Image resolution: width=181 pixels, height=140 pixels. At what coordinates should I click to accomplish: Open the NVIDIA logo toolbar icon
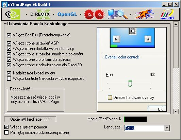[13, 14]
